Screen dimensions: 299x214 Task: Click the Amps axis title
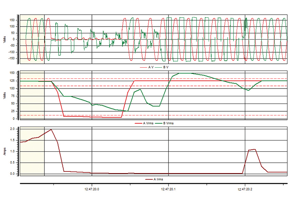tap(5, 151)
